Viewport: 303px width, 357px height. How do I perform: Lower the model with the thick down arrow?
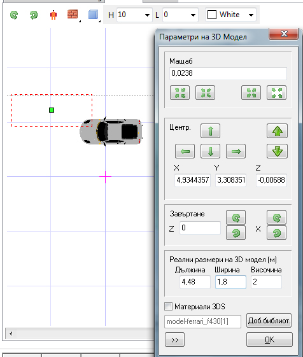click(278, 151)
